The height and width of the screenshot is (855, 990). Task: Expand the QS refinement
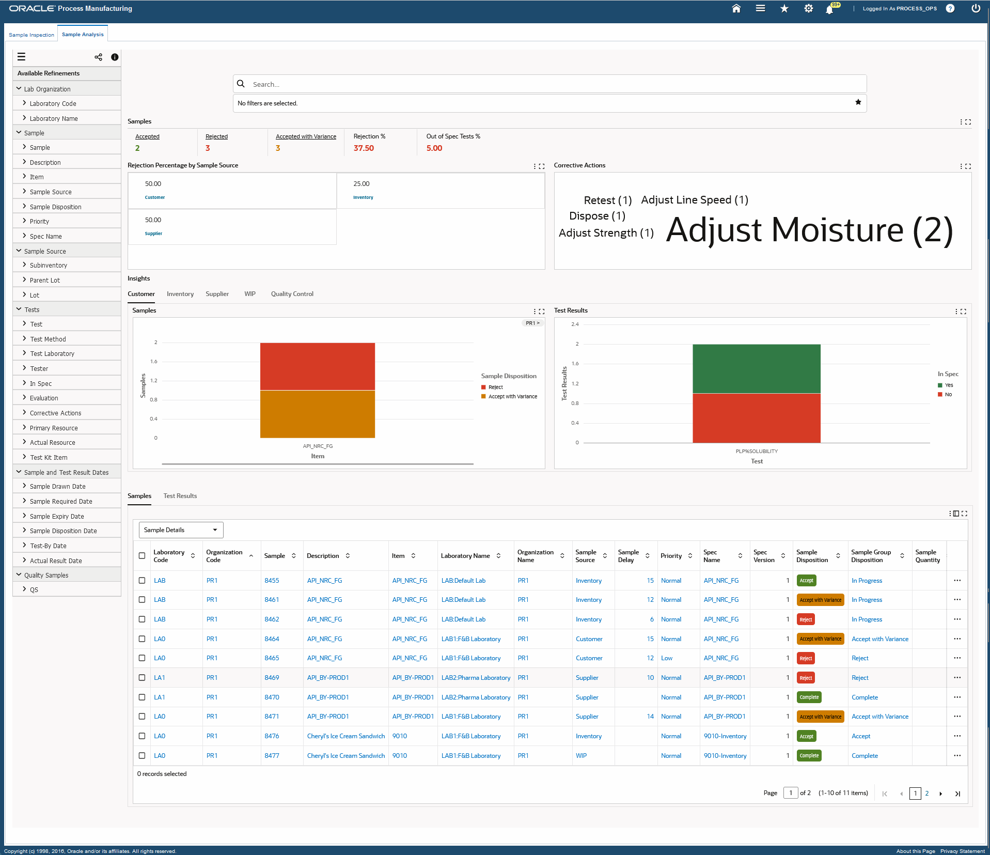click(x=24, y=589)
